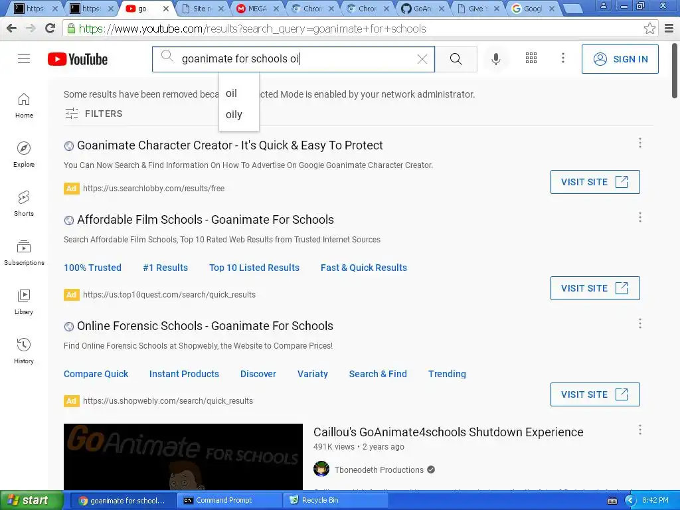Select the 'oil' search suggestion
This screenshot has width=680, height=510.
click(x=239, y=93)
